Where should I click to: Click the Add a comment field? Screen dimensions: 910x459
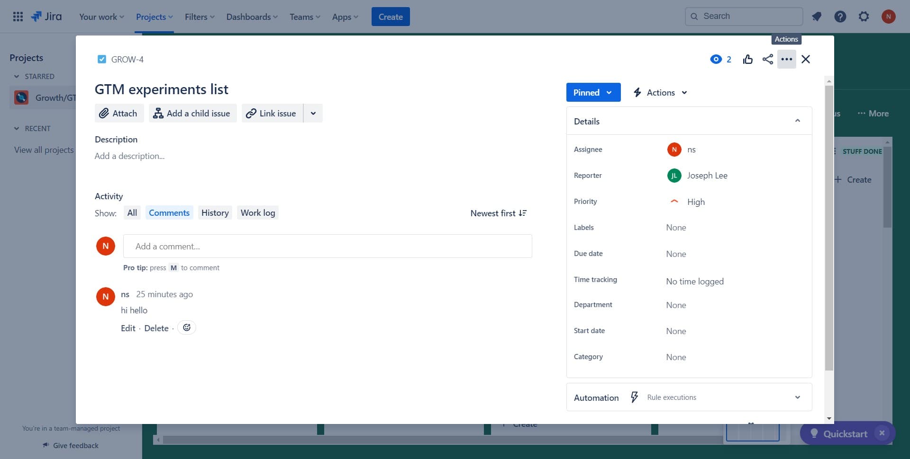coord(327,246)
